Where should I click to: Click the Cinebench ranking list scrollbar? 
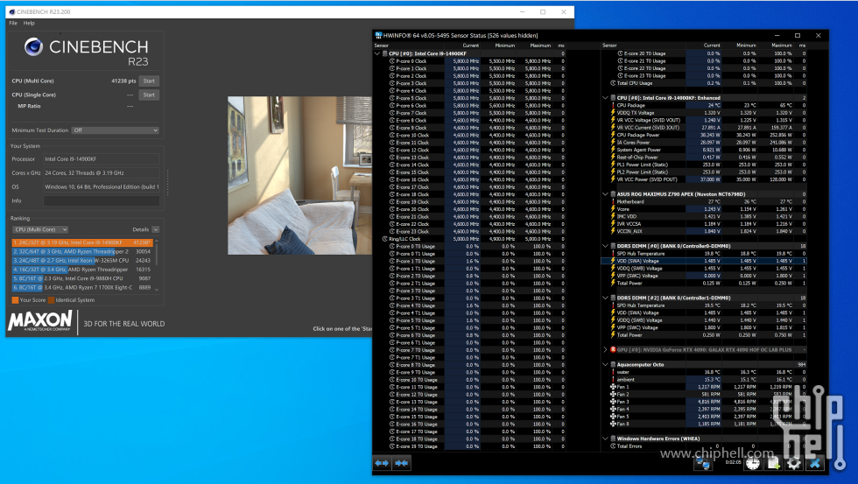point(157,265)
